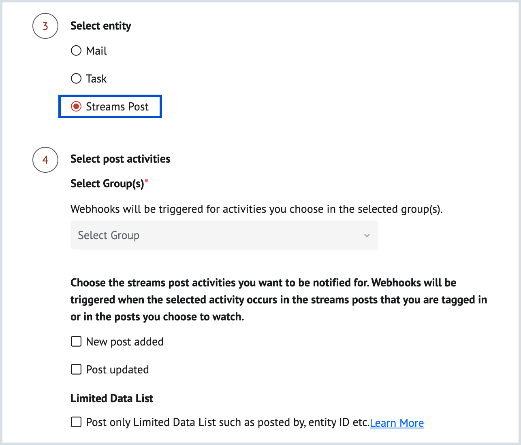The height and width of the screenshot is (445, 521).
Task: Click the "Streams Post" label text
Action: pyautogui.click(x=117, y=107)
